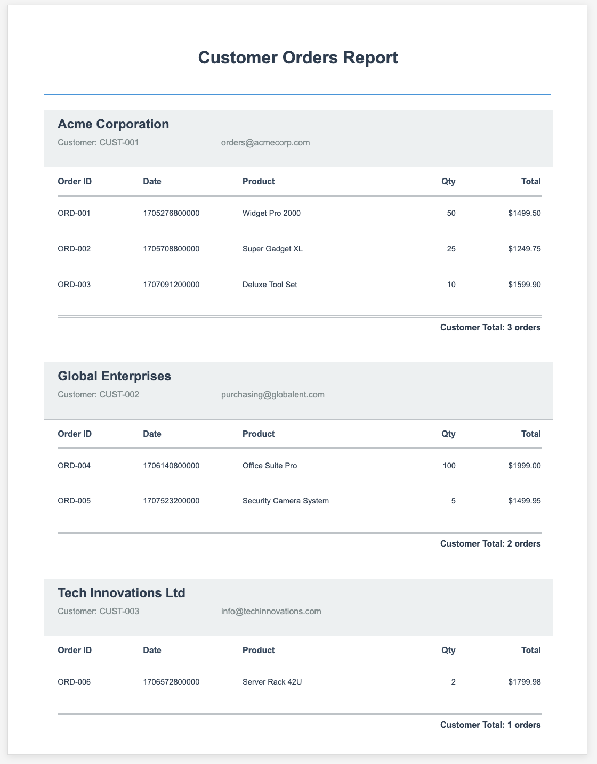Click the Deluxe Tool Set product cell
The image size is (597, 764).
(x=270, y=285)
